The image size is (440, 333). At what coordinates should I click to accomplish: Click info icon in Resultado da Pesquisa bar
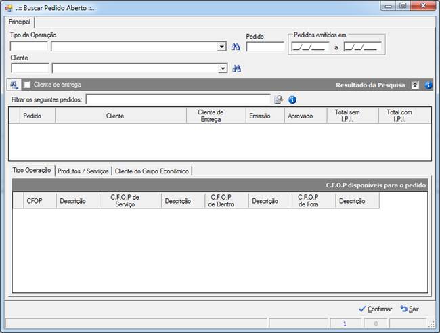click(428, 85)
